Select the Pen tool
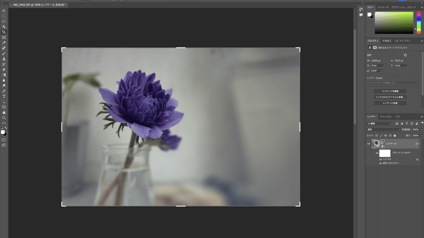 pos(4,91)
